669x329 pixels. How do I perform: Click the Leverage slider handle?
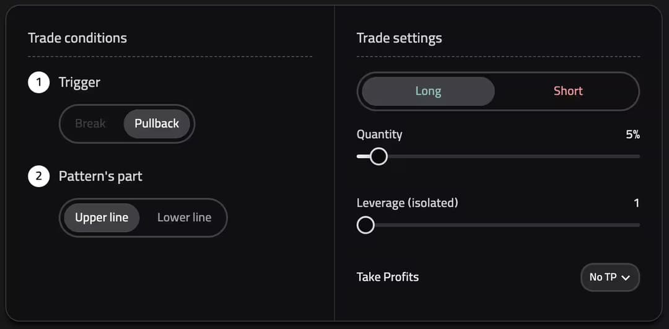click(x=365, y=225)
